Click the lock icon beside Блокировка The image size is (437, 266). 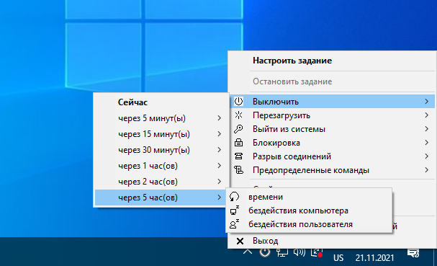pyautogui.click(x=238, y=142)
